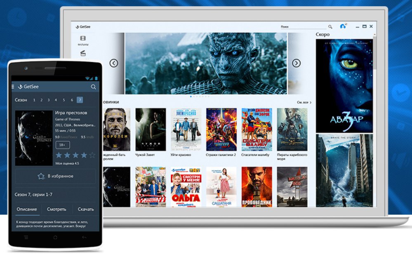The width and height of the screenshot is (412, 258).
Task: Open the hamburger menu on the phone
Action: pos(13,87)
